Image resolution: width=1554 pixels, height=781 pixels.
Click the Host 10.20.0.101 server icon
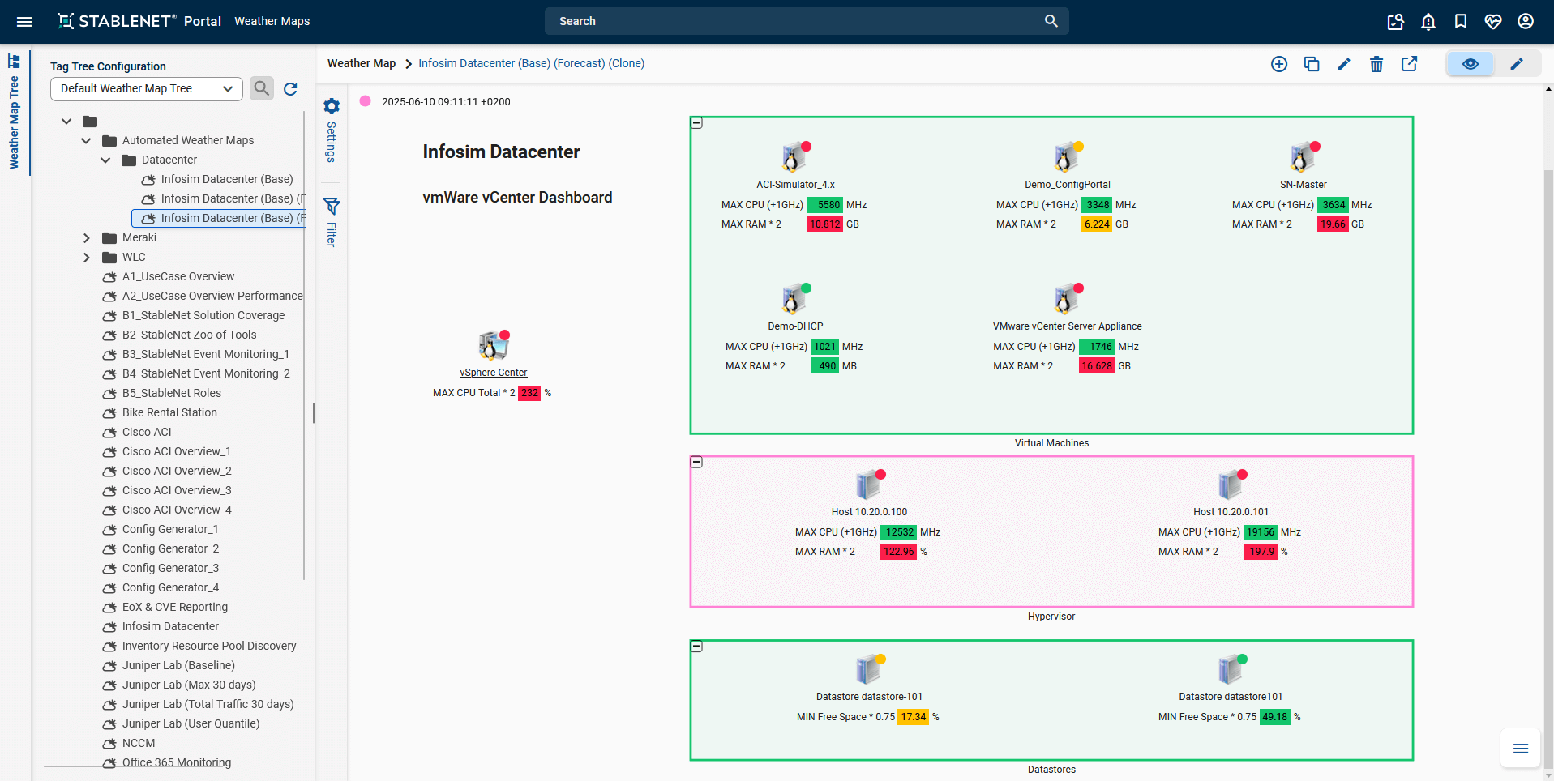coord(1231,484)
